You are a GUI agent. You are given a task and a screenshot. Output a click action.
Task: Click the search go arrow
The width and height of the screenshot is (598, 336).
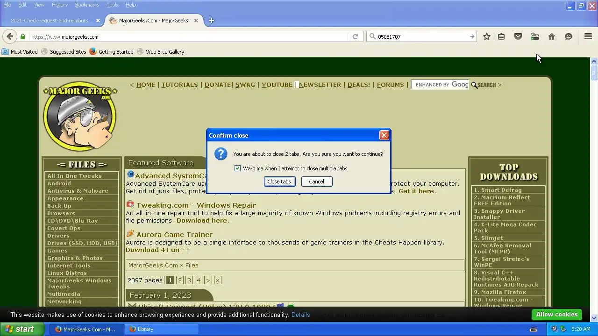pyautogui.click(x=472, y=36)
